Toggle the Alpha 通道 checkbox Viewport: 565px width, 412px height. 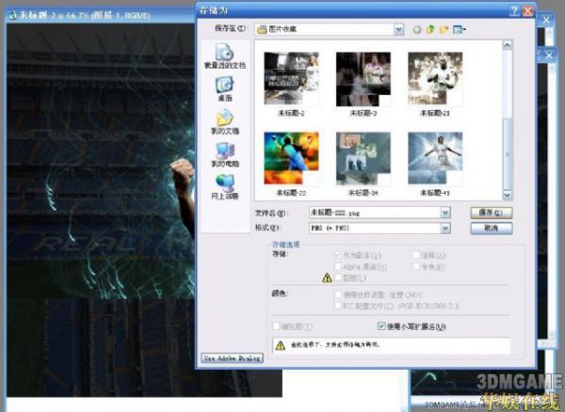click(338, 266)
